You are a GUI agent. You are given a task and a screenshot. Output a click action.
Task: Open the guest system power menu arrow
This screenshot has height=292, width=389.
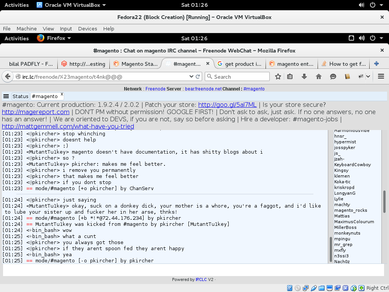tap(381, 38)
